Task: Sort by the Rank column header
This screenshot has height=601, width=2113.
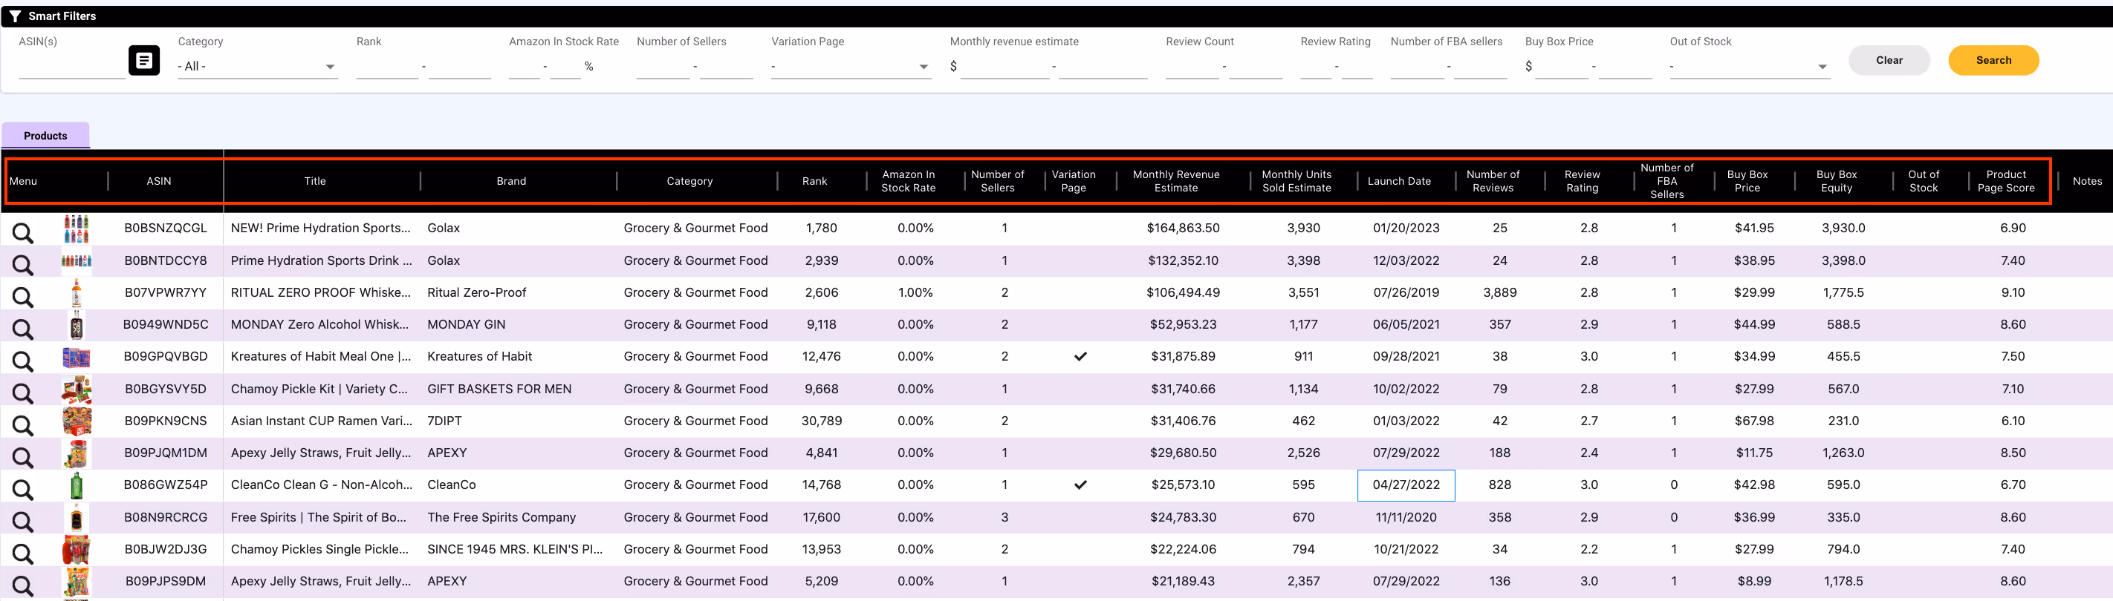Action: pyautogui.click(x=814, y=181)
